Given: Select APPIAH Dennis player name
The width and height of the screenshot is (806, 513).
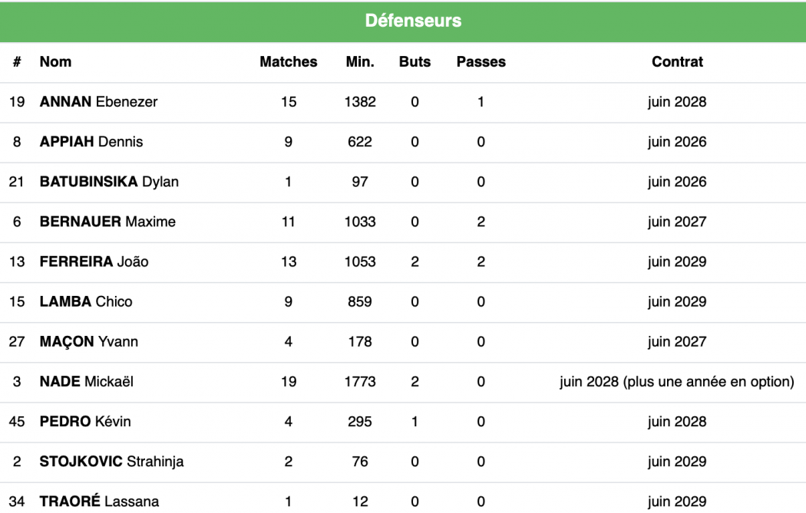Looking at the screenshot, I should pyautogui.click(x=91, y=142).
